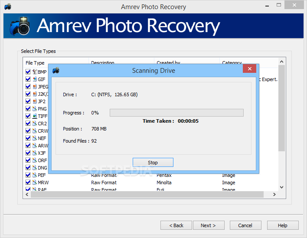Uncheck the DNG file type checkbox
The width and height of the screenshot is (307, 238).
coord(28,168)
